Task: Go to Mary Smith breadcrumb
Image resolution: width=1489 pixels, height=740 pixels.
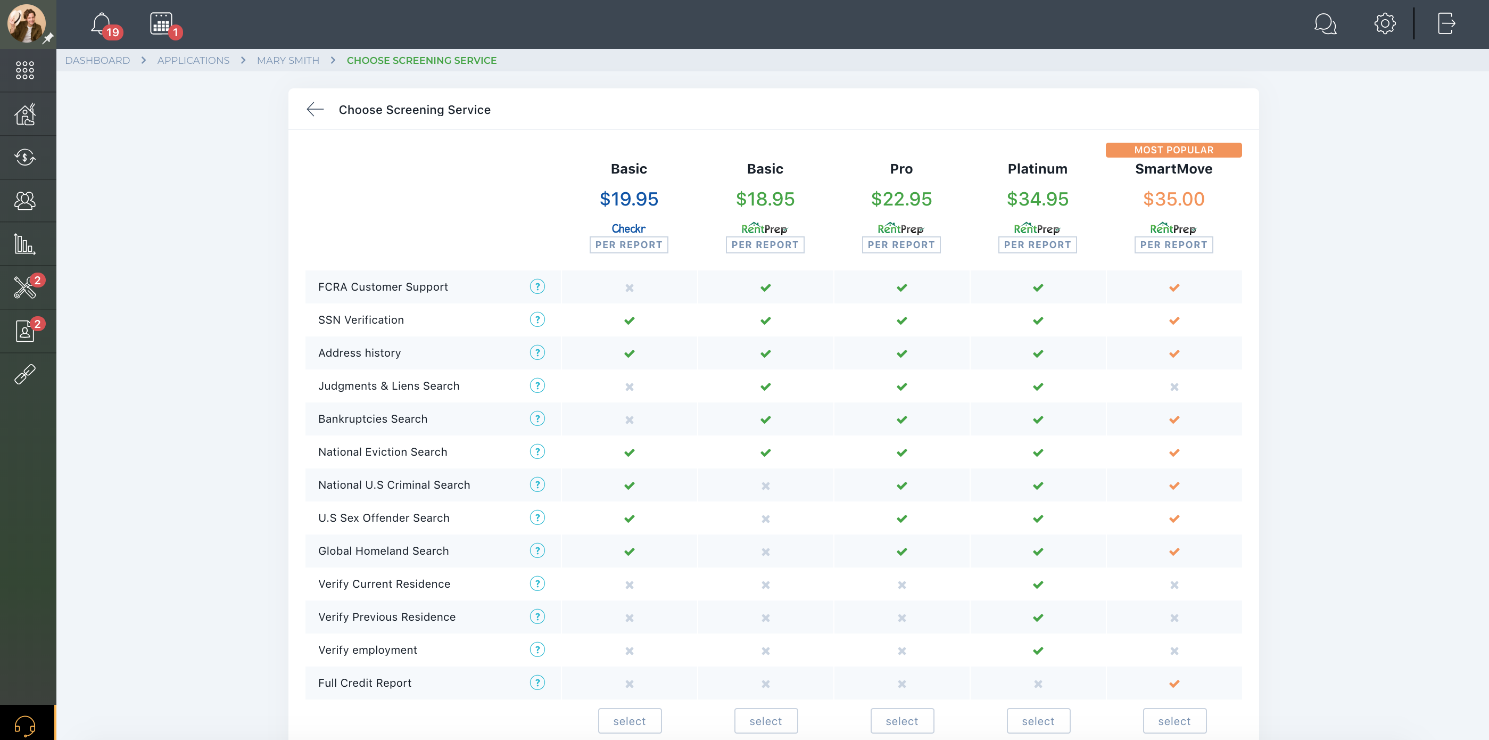Action: (288, 60)
